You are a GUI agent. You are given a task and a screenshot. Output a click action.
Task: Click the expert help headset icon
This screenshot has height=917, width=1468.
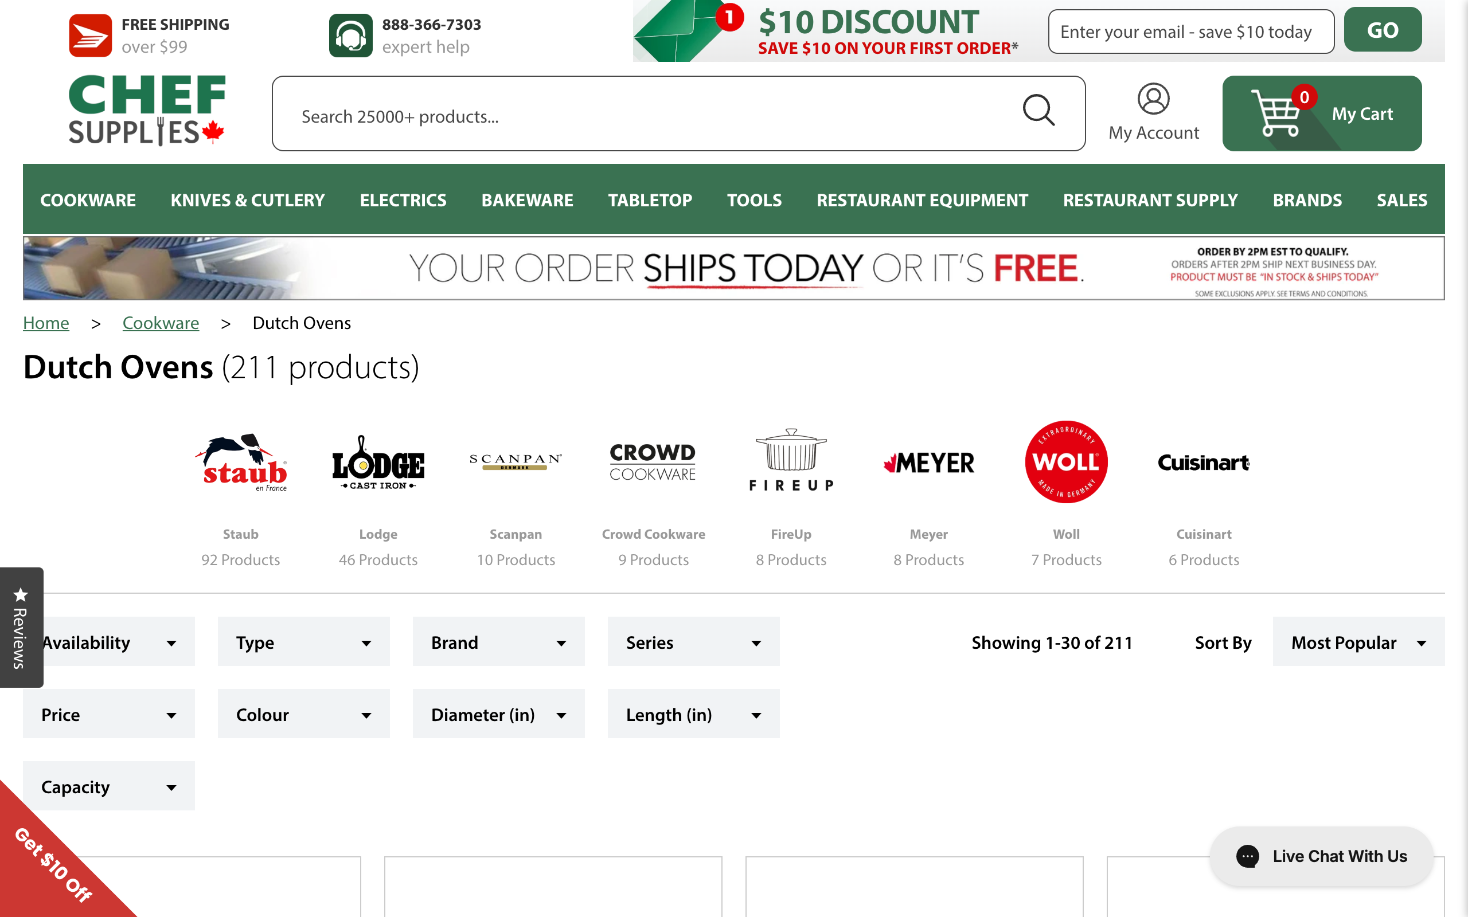tap(350, 35)
